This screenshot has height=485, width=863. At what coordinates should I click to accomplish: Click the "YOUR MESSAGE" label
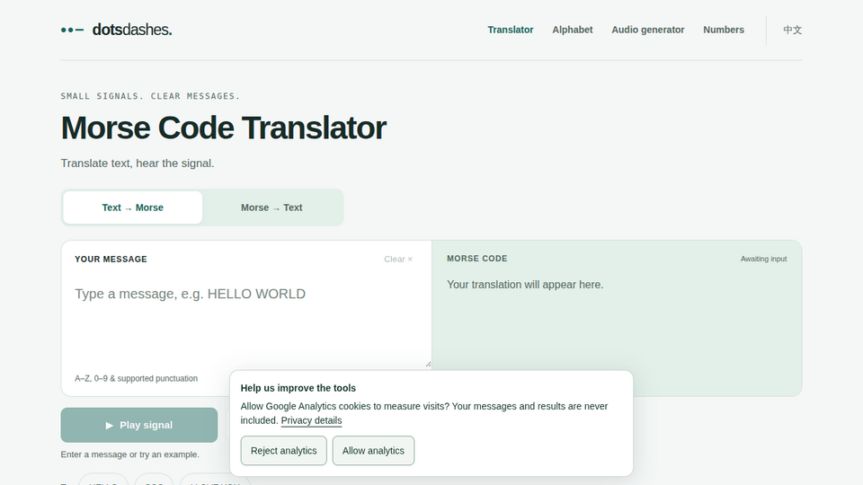pyautogui.click(x=111, y=259)
